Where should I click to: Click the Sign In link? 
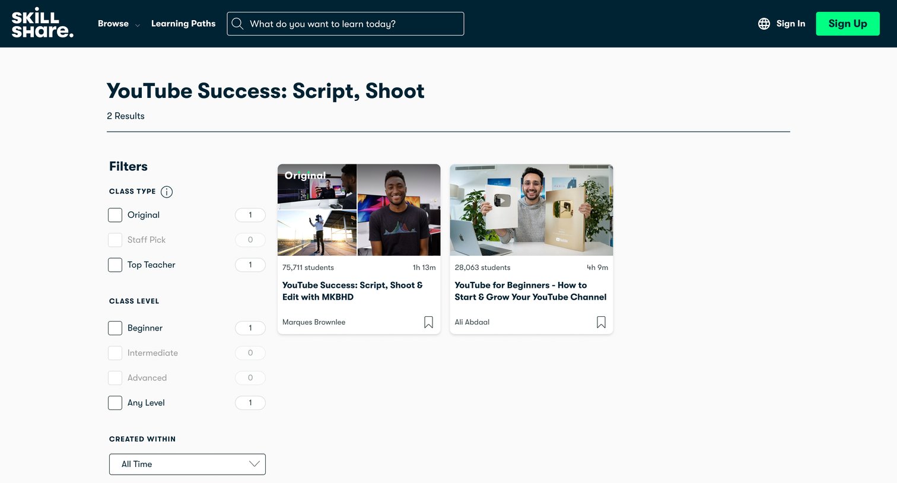click(x=791, y=24)
